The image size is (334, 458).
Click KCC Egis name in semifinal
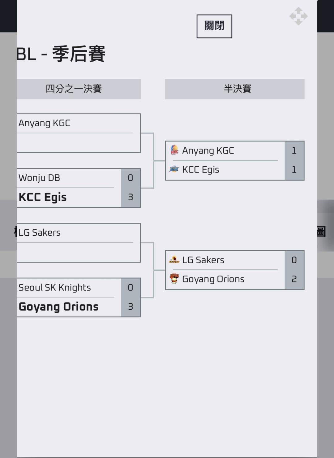[201, 170]
